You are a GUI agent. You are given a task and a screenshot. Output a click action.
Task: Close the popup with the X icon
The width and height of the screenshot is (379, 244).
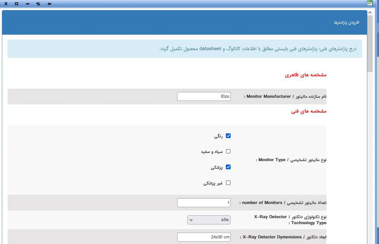(x=6, y=4)
